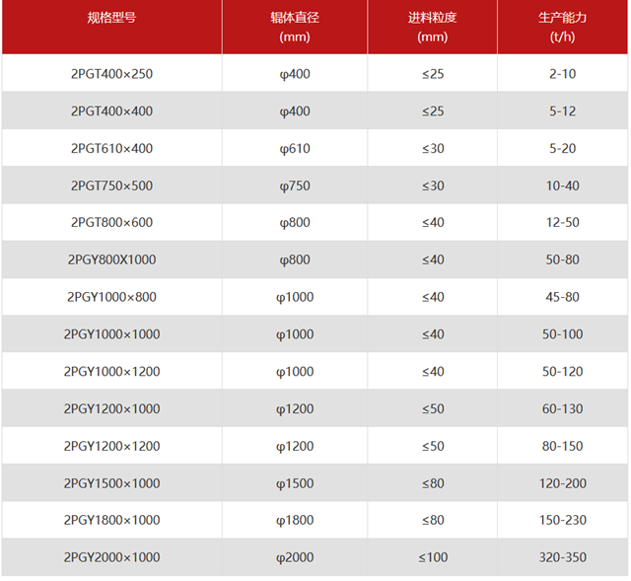631x581 pixels.
Task: Click the ≤100 feed size cell
Action: pos(432,557)
